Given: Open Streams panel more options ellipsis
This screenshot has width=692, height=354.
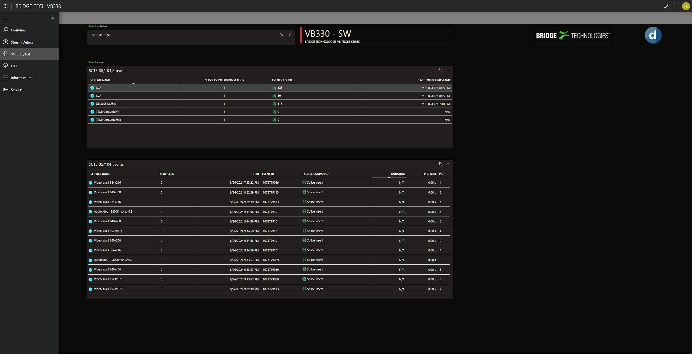Looking at the screenshot, I should 449,70.
